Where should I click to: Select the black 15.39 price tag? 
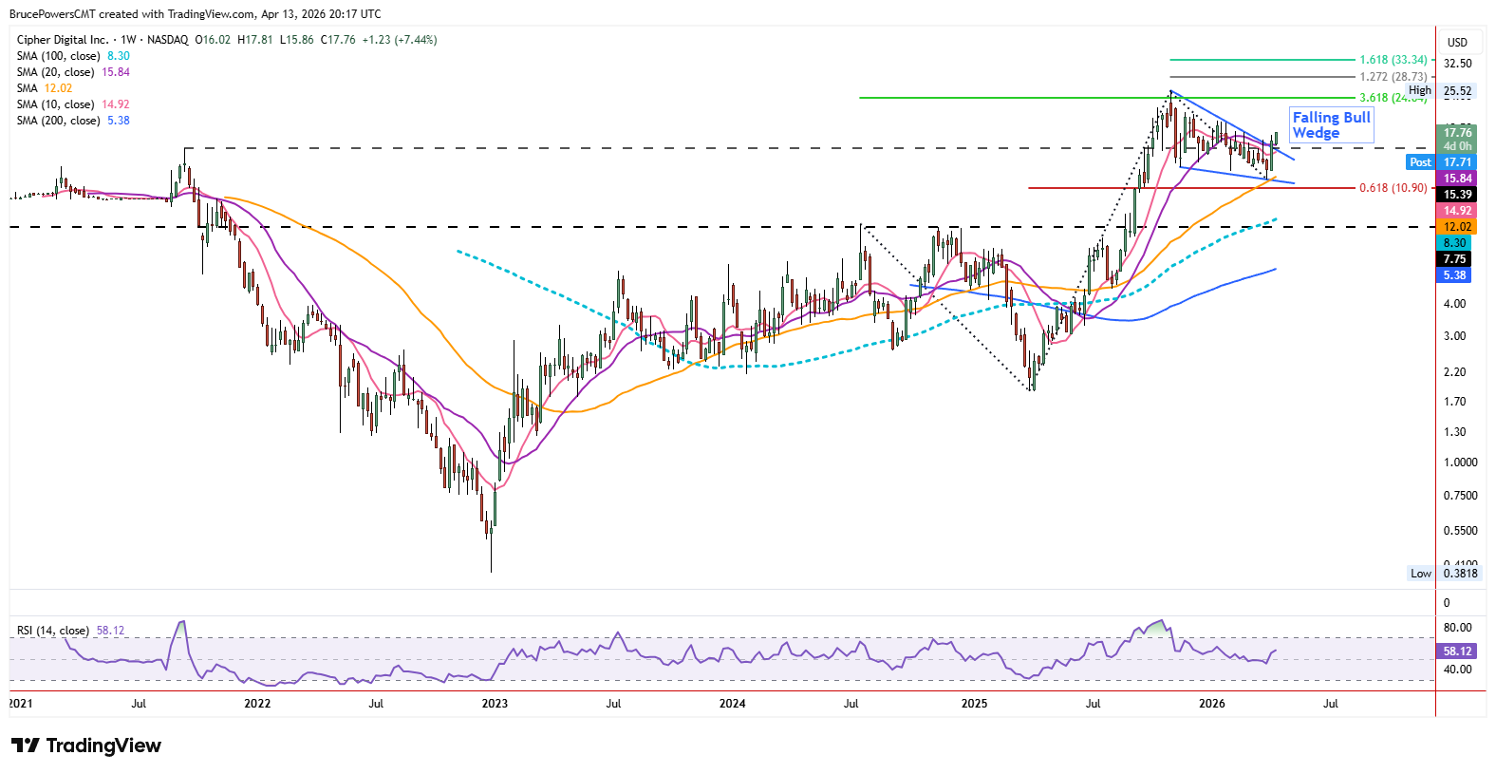1457,195
